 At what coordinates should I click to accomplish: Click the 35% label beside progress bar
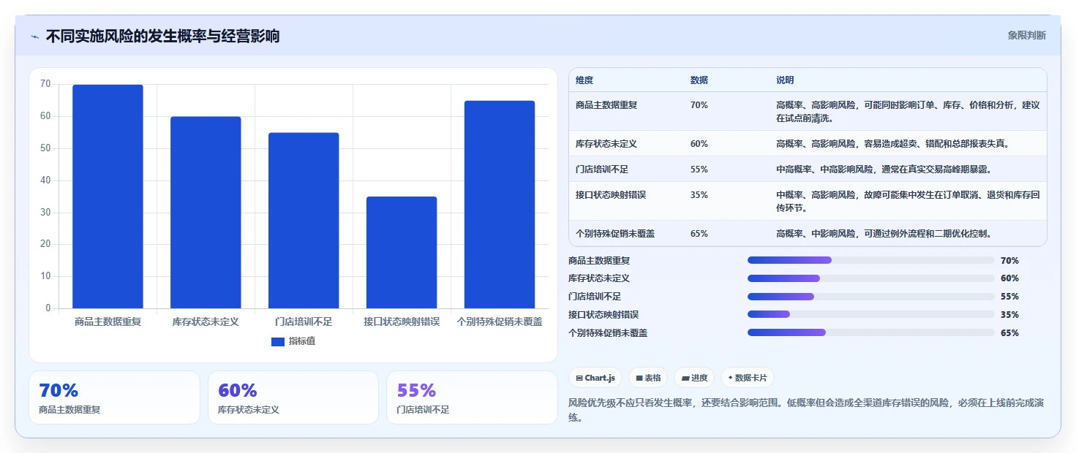coord(1009,315)
